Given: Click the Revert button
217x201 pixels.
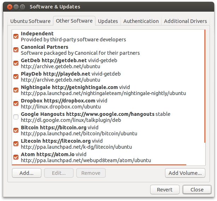Looking at the screenshot, I should point(165,189).
